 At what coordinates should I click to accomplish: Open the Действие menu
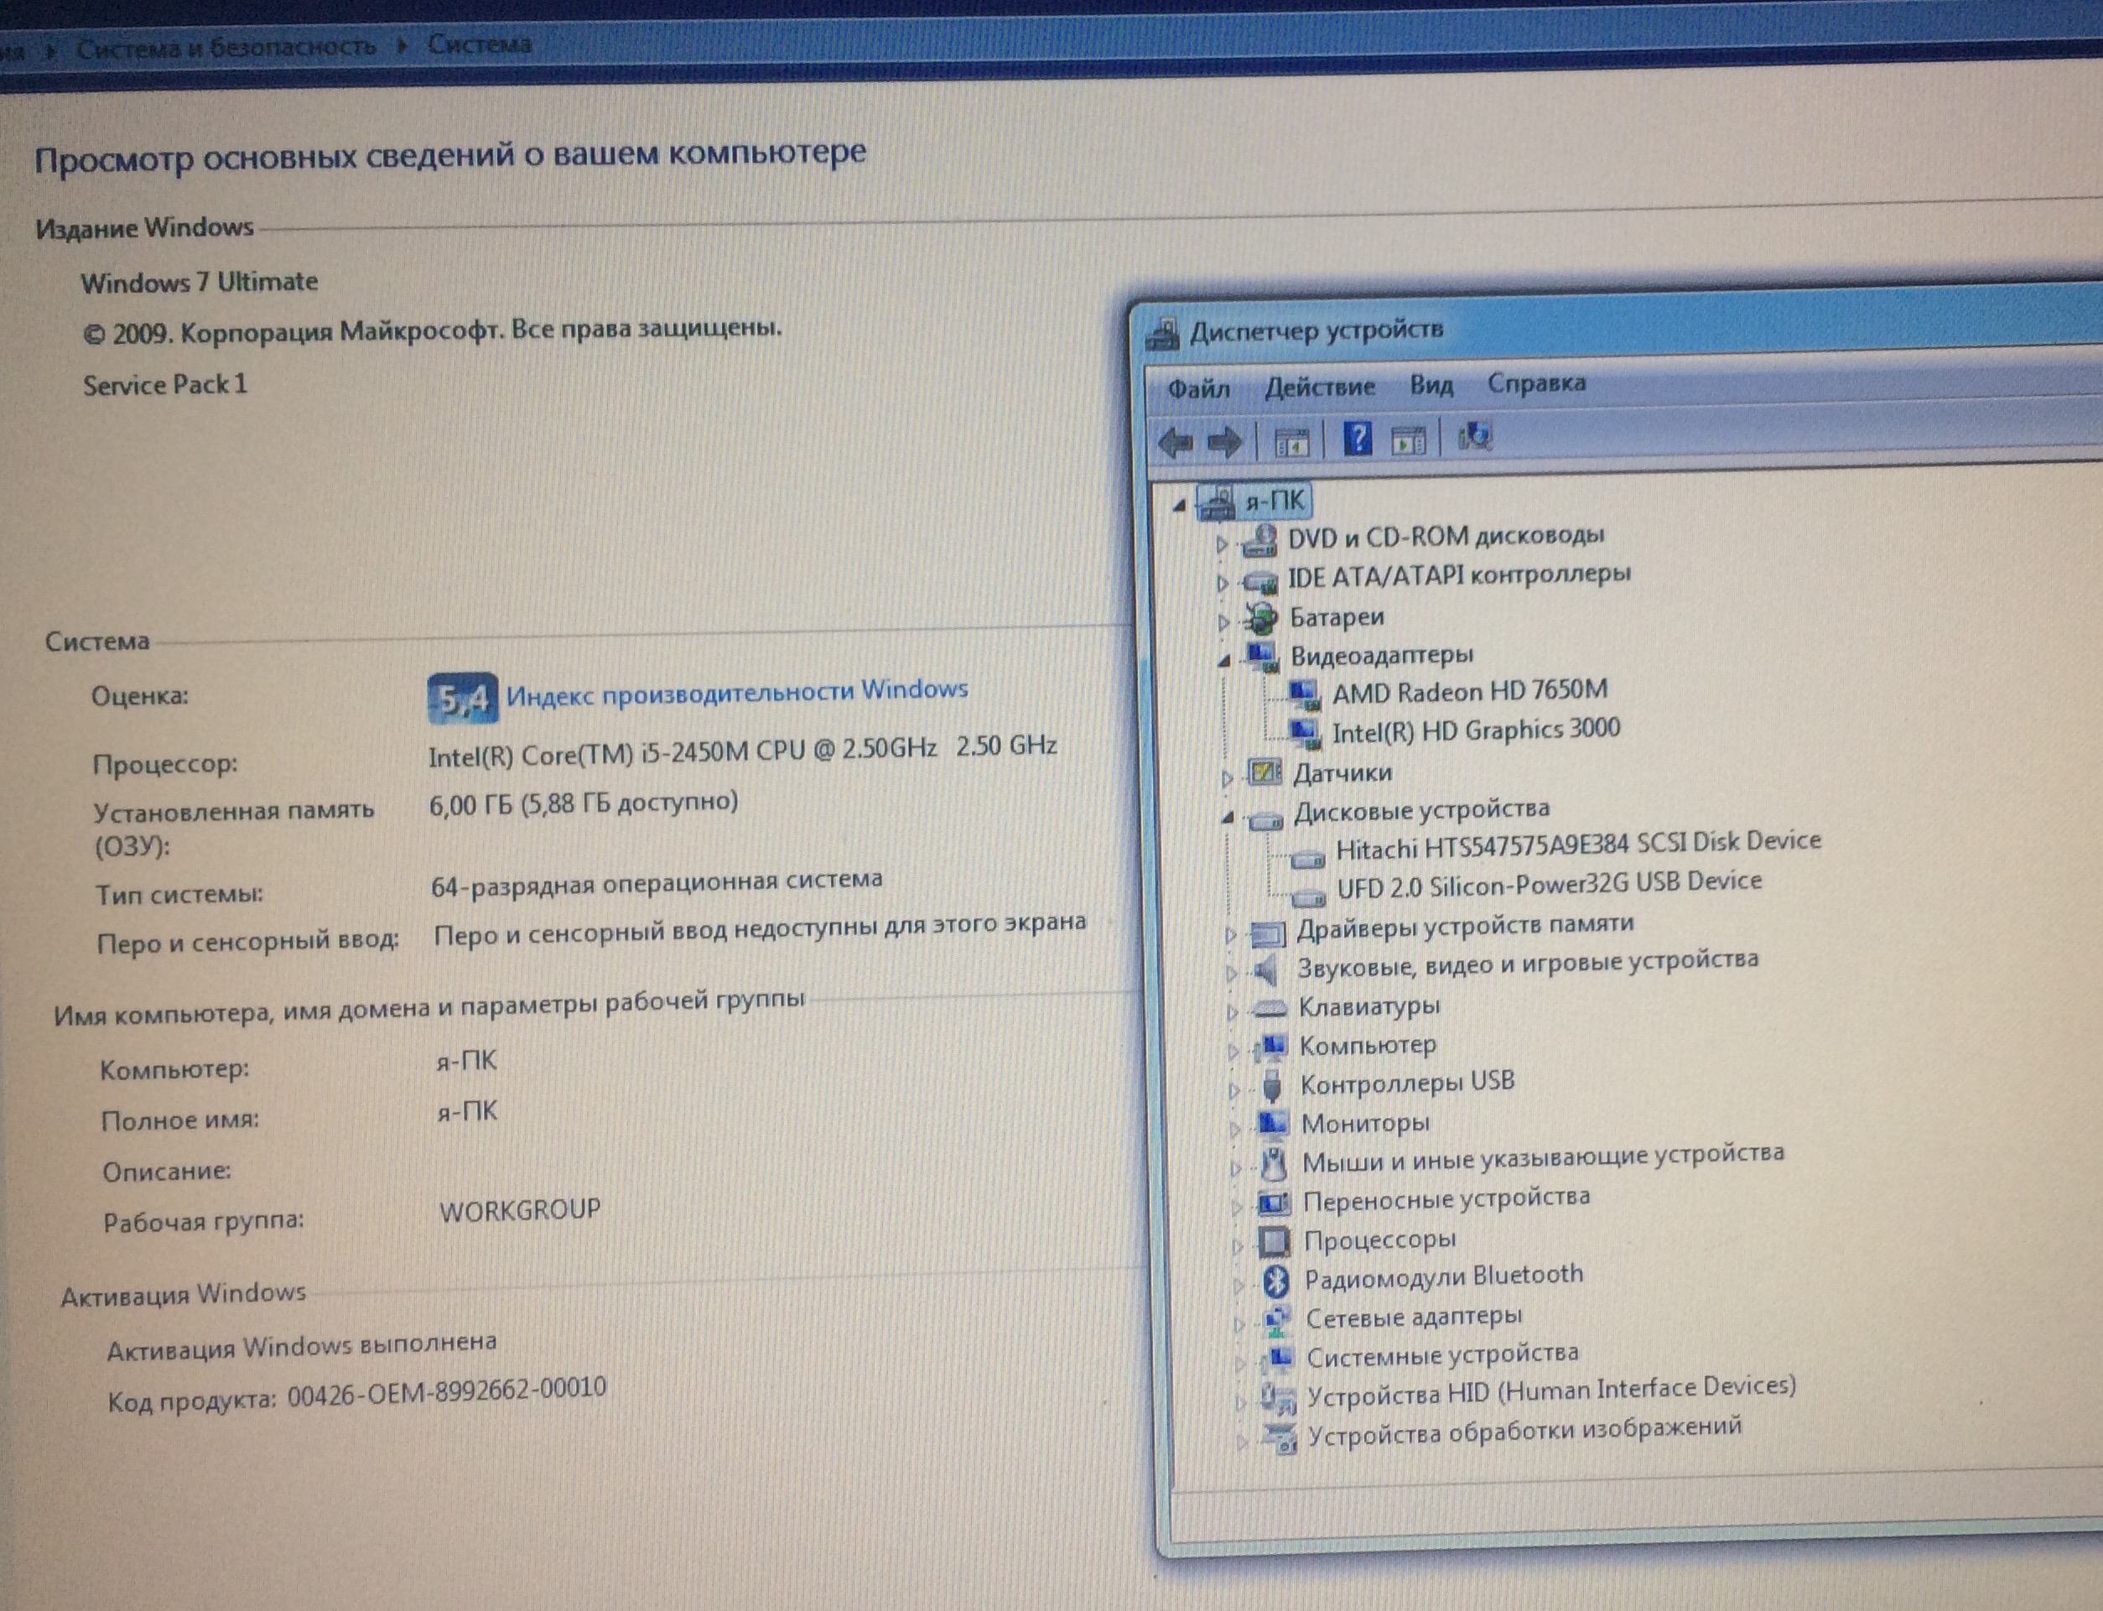[x=1319, y=387]
